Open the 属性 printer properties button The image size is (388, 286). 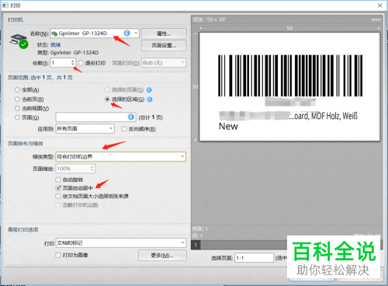point(164,33)
